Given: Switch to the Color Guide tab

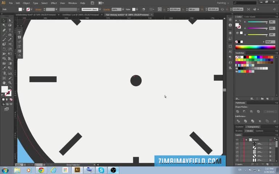Looking at the screenshot, I should click(x=250, y=17).
